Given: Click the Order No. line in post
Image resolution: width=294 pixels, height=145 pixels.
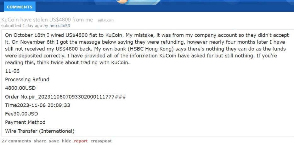Looking at the screenshot, I should (65, 97).
